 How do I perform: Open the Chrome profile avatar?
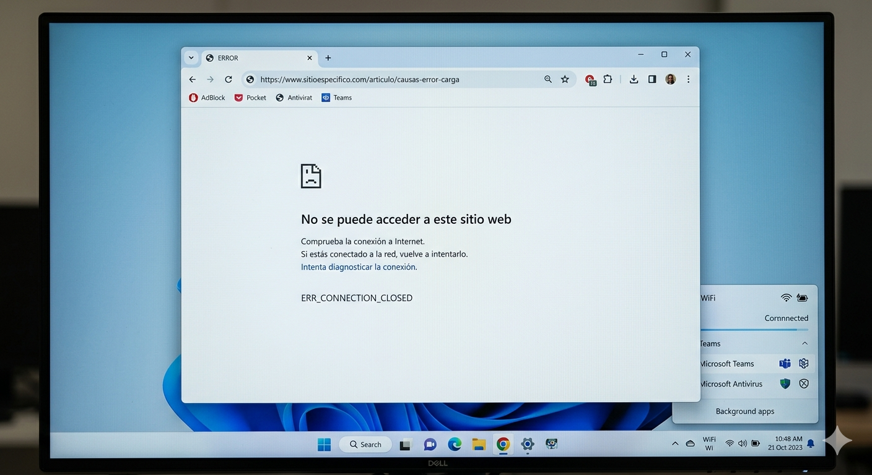[670, 79]
